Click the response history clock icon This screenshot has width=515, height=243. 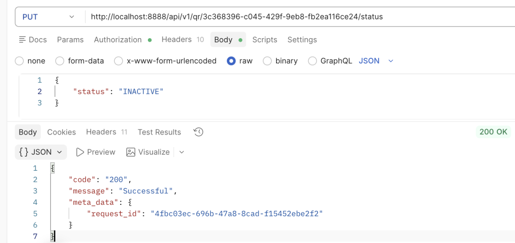(x=198, y=132)
